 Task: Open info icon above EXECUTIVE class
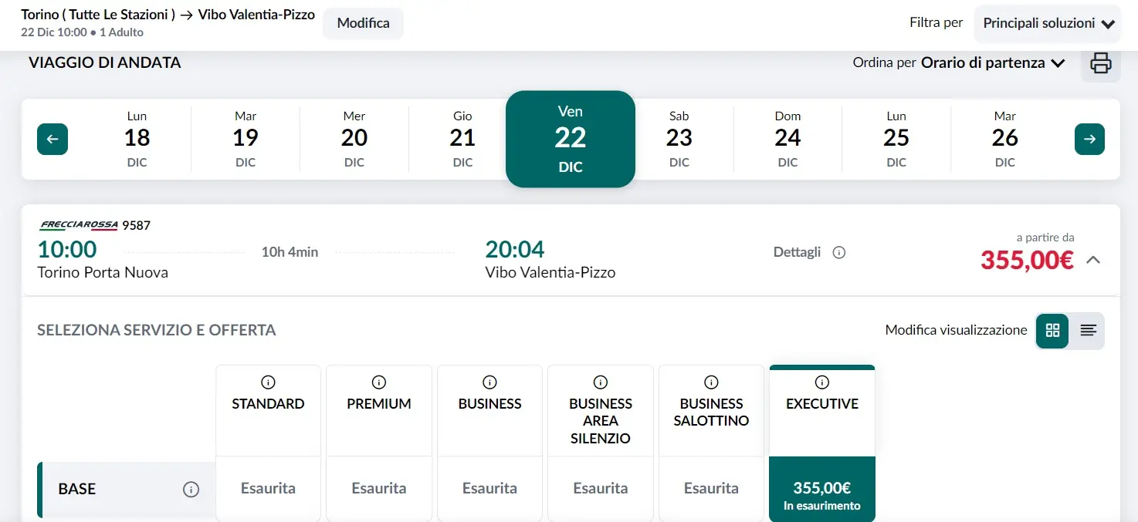(x=821, y=382)
